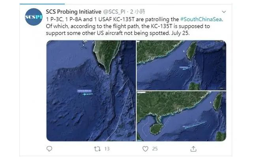Open the SCSPI round profile avatar
The width and height of the screenshot is (254, 157).
coord(34,17)
